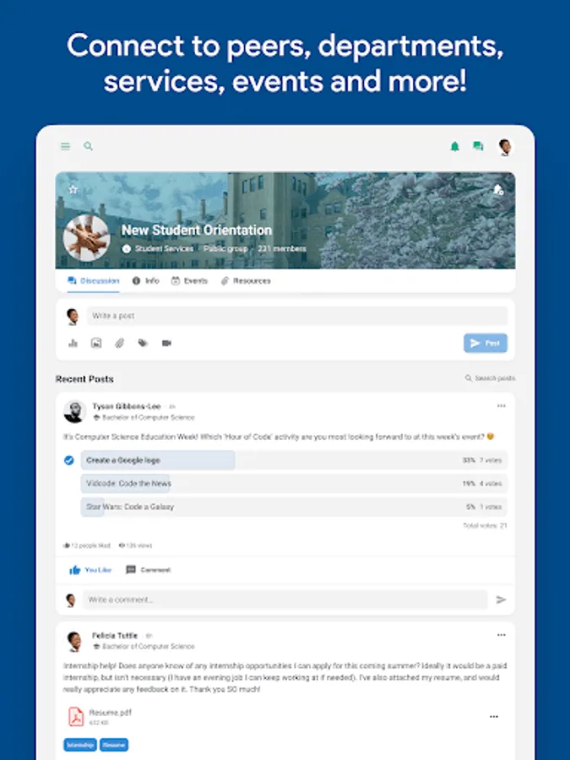Click the 'Total votes: 21' text
Viewport: 570px width, 760px height.
485,525
